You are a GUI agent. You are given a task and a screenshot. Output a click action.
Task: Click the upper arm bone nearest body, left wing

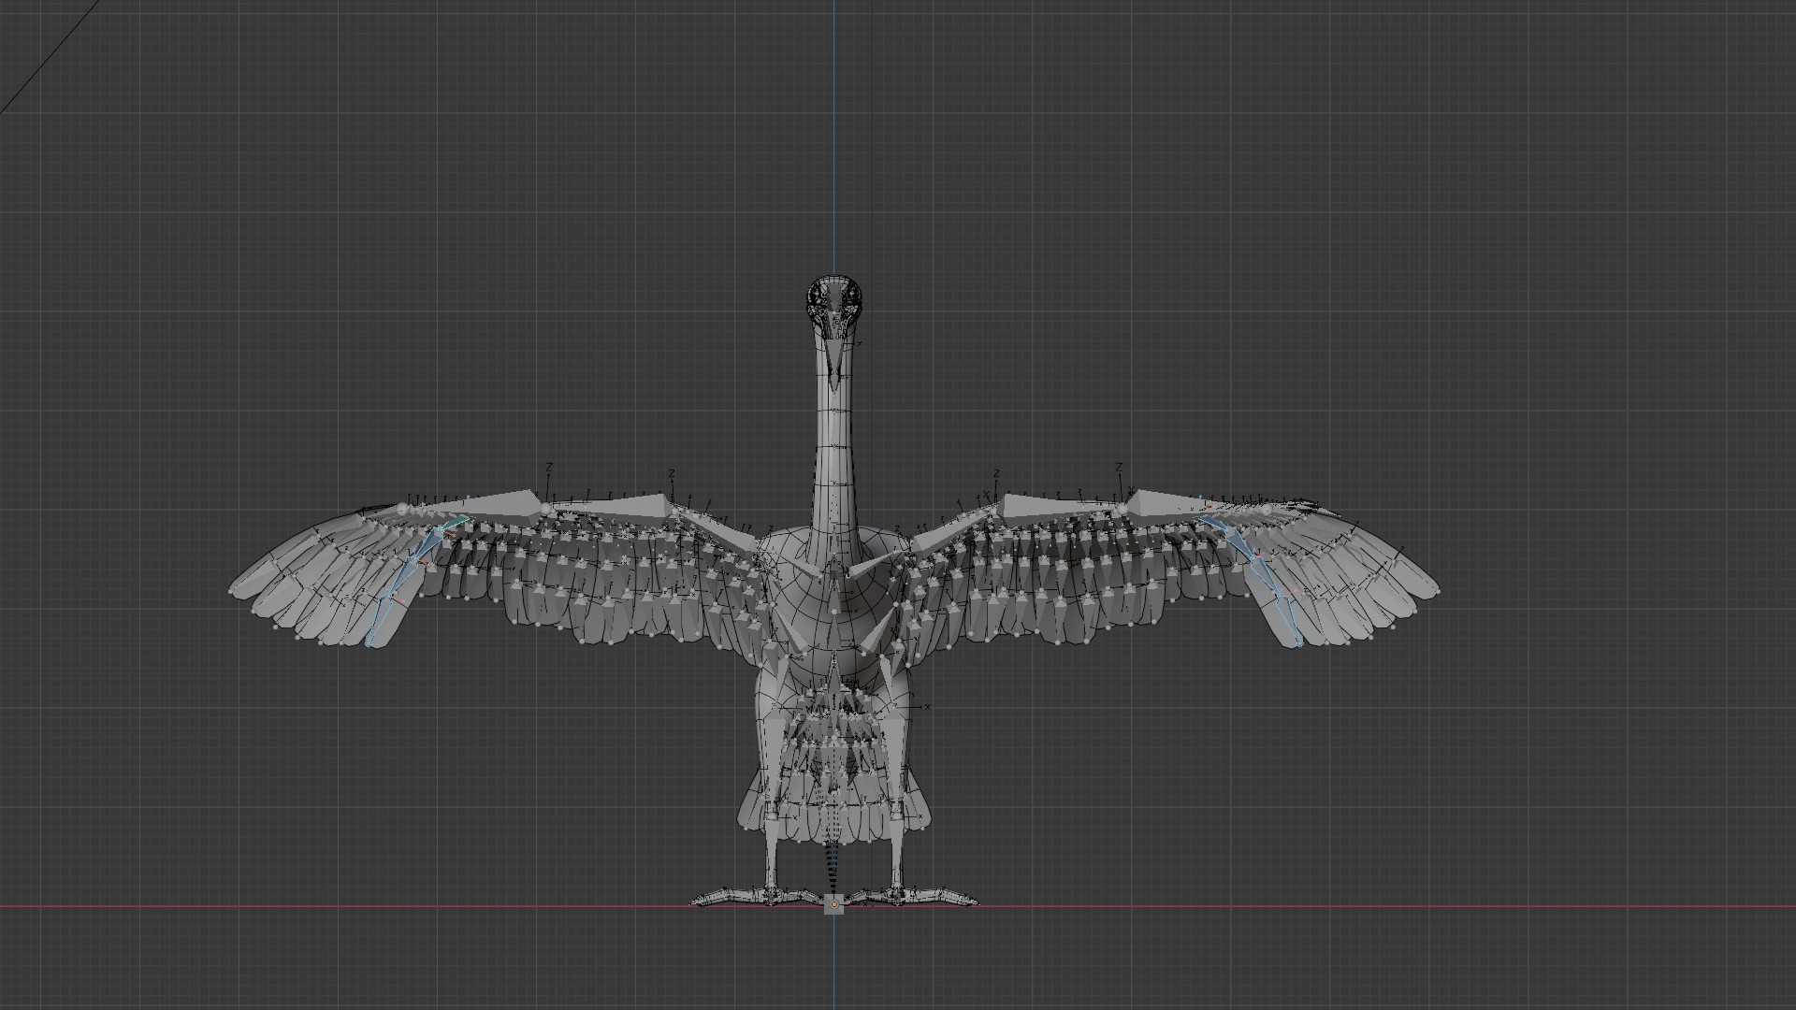(x=718, y=528)
